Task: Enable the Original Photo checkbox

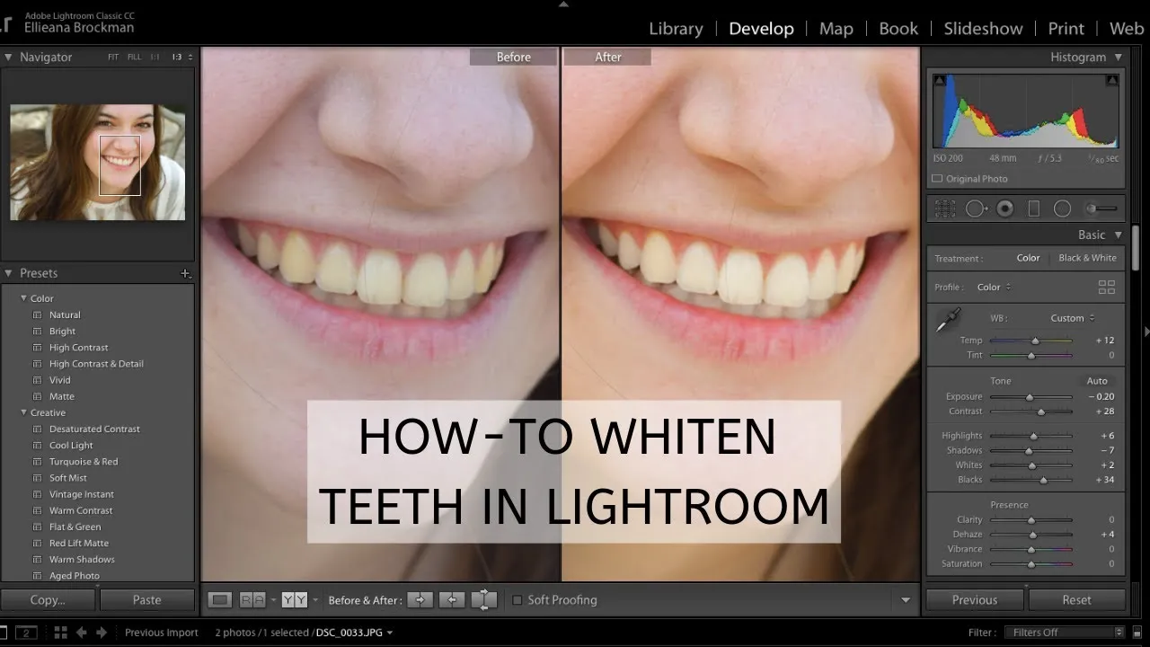Action: pyautogui.click(x=937, y=179)
